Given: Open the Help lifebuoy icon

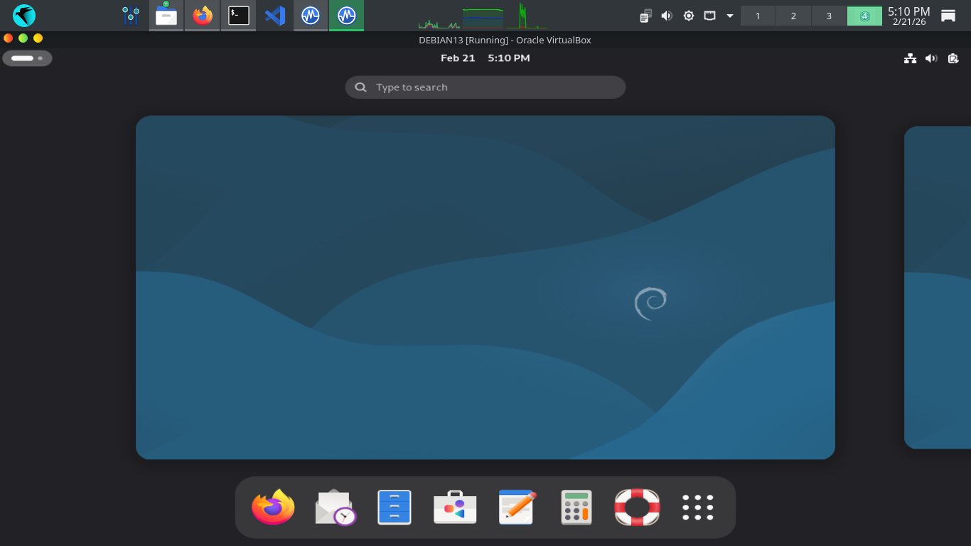Looking at the screenshot, I should pos(637,508).
